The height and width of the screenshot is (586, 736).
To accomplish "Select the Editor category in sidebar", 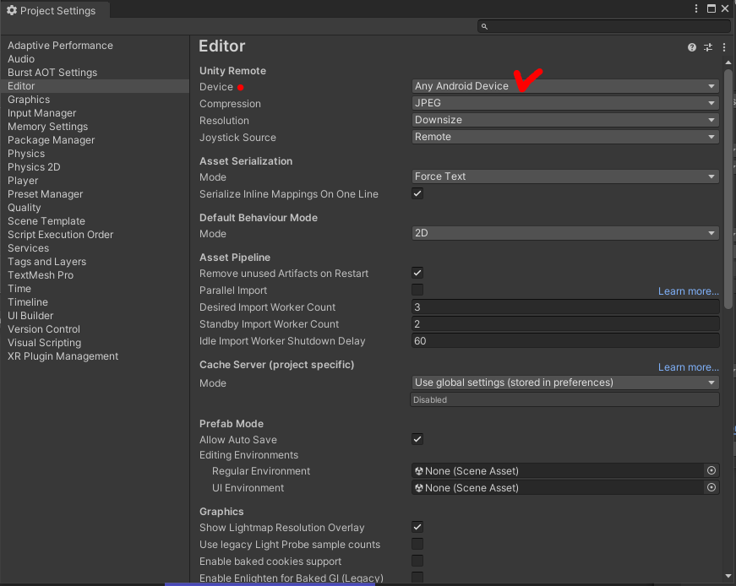I will pyautogui.click(x=95, y=86).
